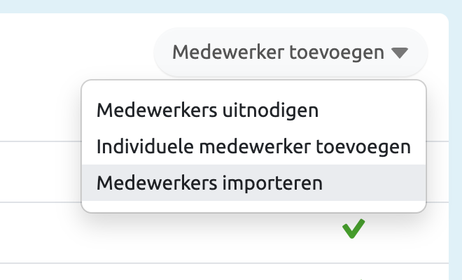Choose Individuele medewerker toevoegen option
Viewport: 462px width, 280px height.
tap(253, 147)
